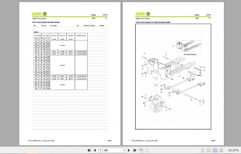Switch to single page layout
Viewport: 241px width, 154px height.
202,150
